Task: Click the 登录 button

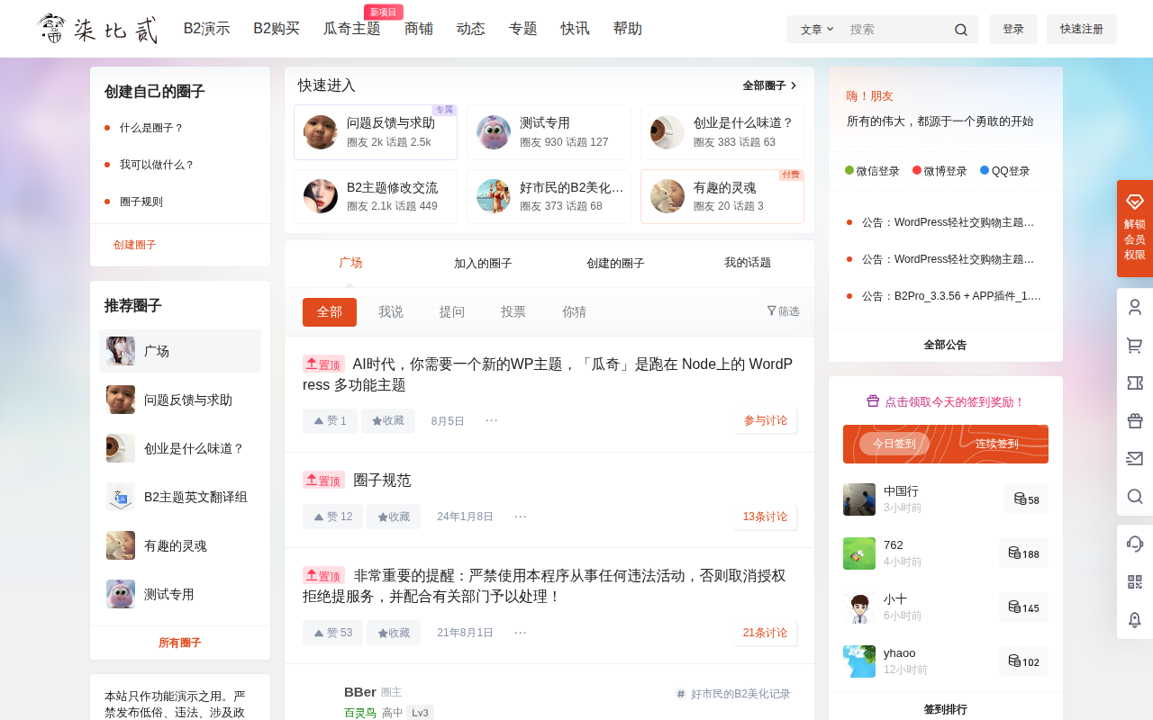Action: (1013, 29)
